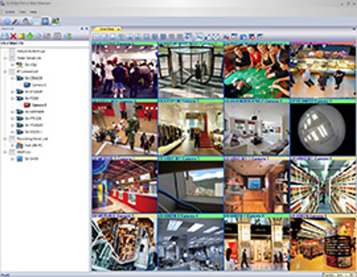
Task: Select the gift shop shelves camera feed
Action: click(323, 244)
